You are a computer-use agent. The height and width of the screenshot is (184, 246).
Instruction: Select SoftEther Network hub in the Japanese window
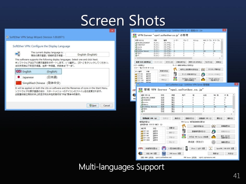tap(178, 51)
